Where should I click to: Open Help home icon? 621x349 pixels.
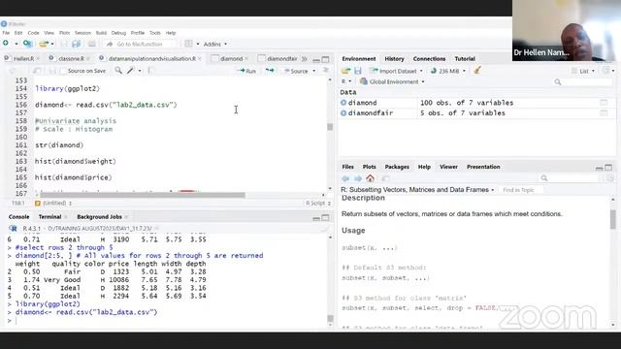coord(370,178)
